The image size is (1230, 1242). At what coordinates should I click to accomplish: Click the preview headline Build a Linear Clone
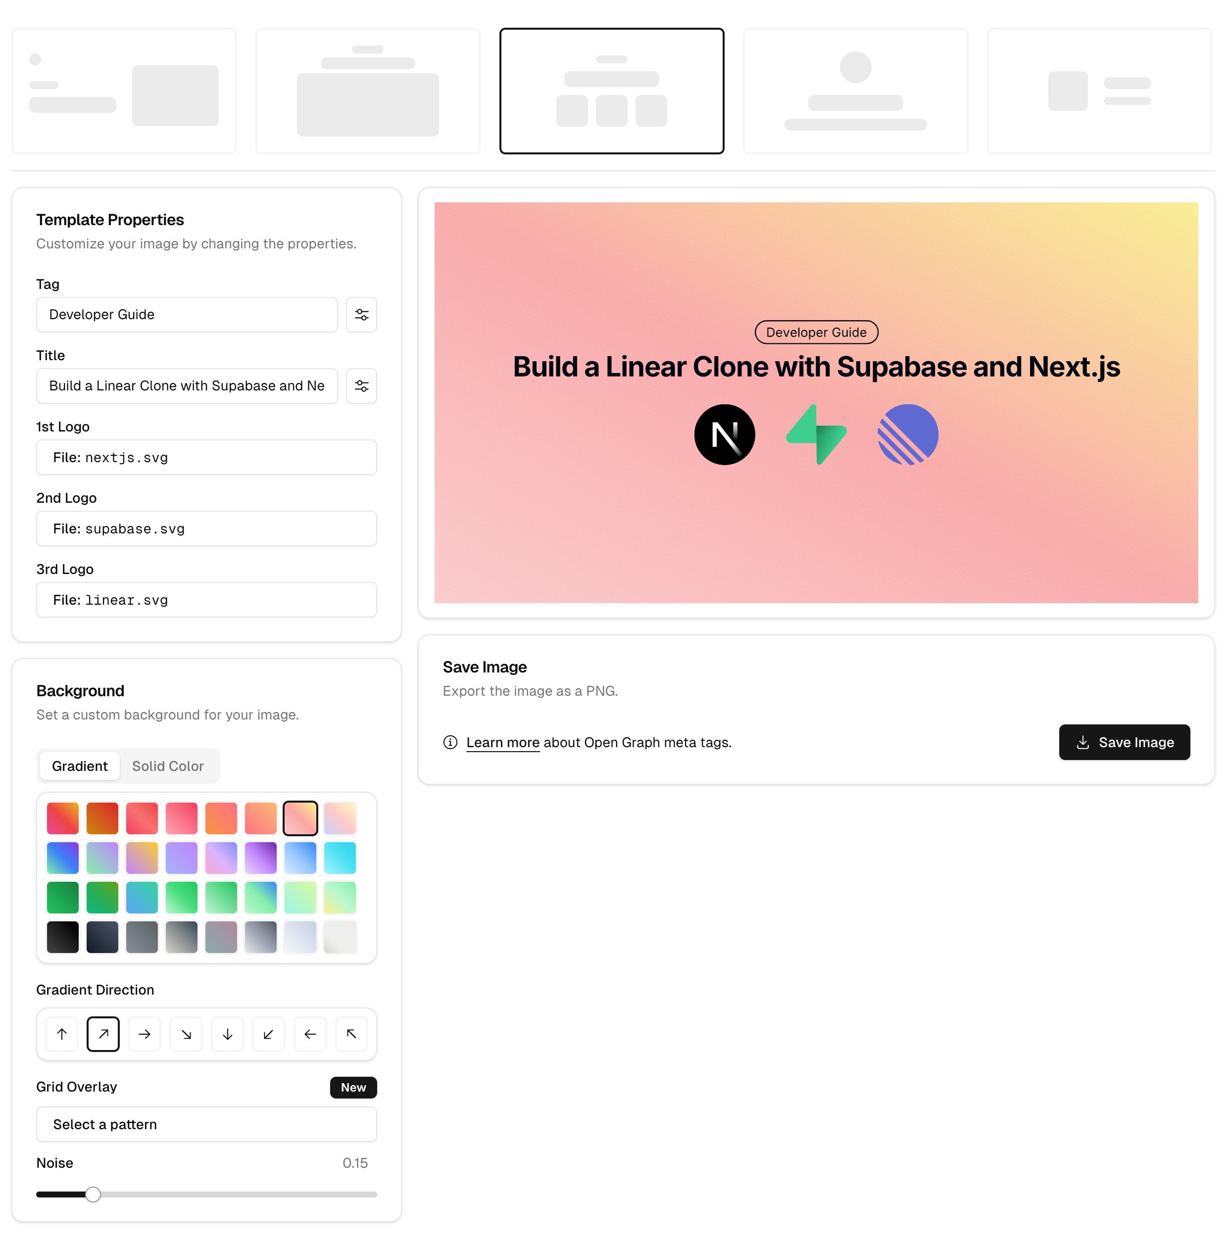(x=816, y=367)
